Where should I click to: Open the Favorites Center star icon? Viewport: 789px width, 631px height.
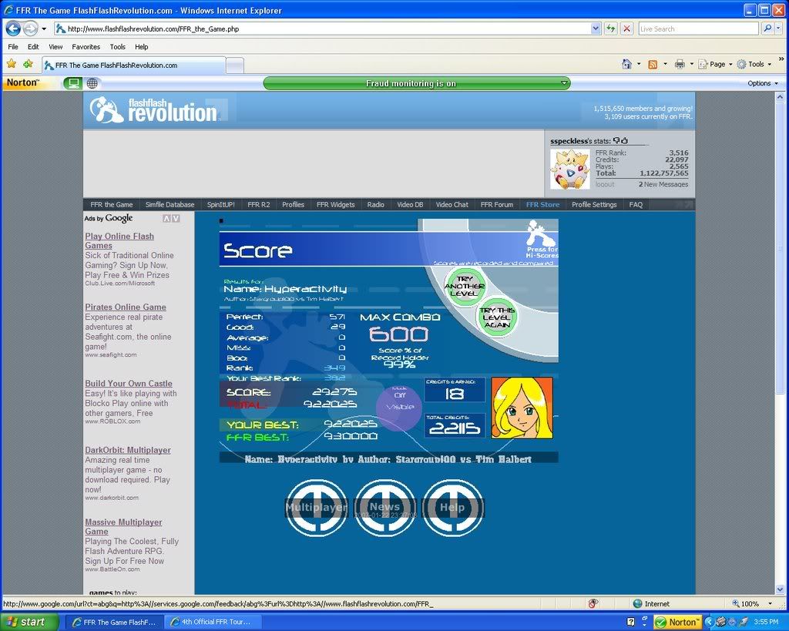click(x=12, y=64)
